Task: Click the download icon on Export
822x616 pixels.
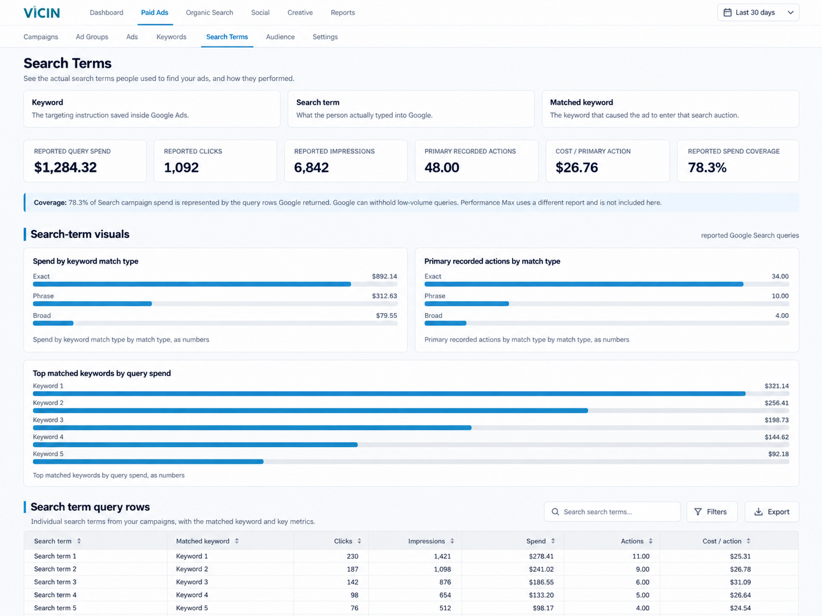Action: pos(758,512)
